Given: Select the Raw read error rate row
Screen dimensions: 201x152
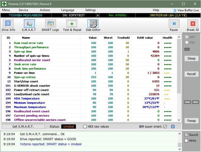Looking at the screenshot, I should point(89,43).
